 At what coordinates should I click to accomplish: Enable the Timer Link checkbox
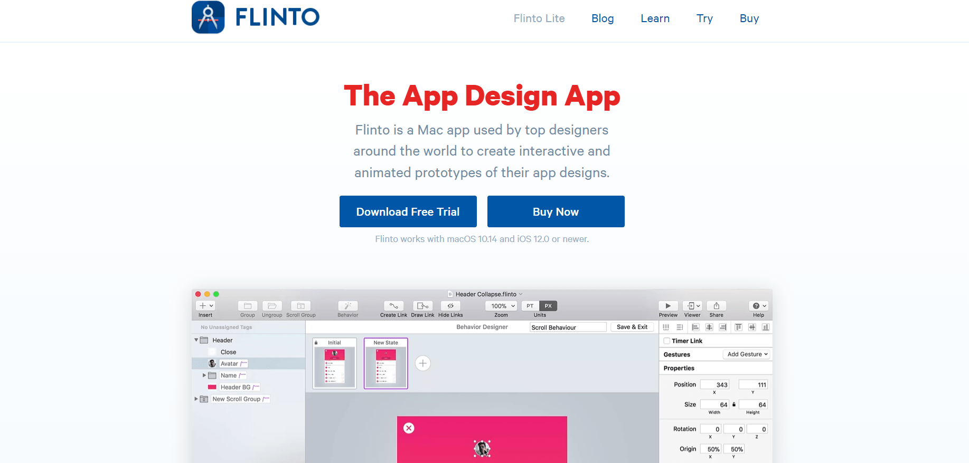(667, 341)
